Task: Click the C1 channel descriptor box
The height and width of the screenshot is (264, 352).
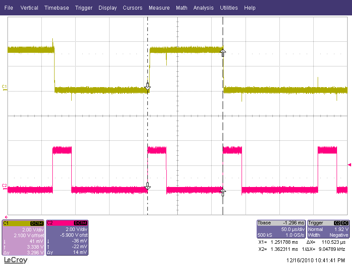Action: click(x=23, y=238)
